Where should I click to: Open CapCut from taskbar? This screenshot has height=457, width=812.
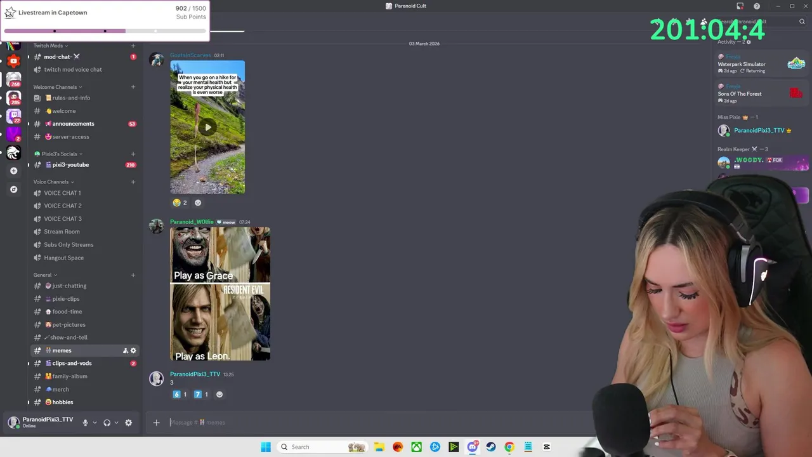(547, 447)
